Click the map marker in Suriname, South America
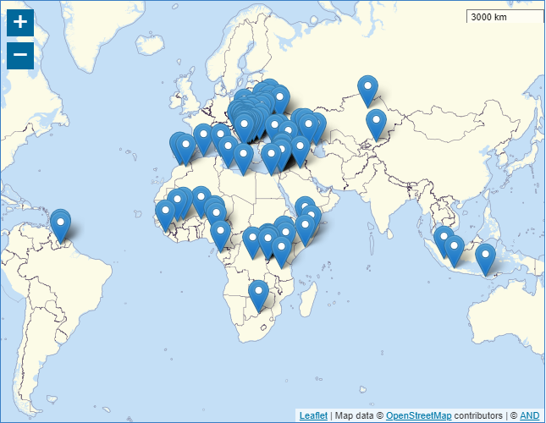546x423 pixels. tap(61, 228)
